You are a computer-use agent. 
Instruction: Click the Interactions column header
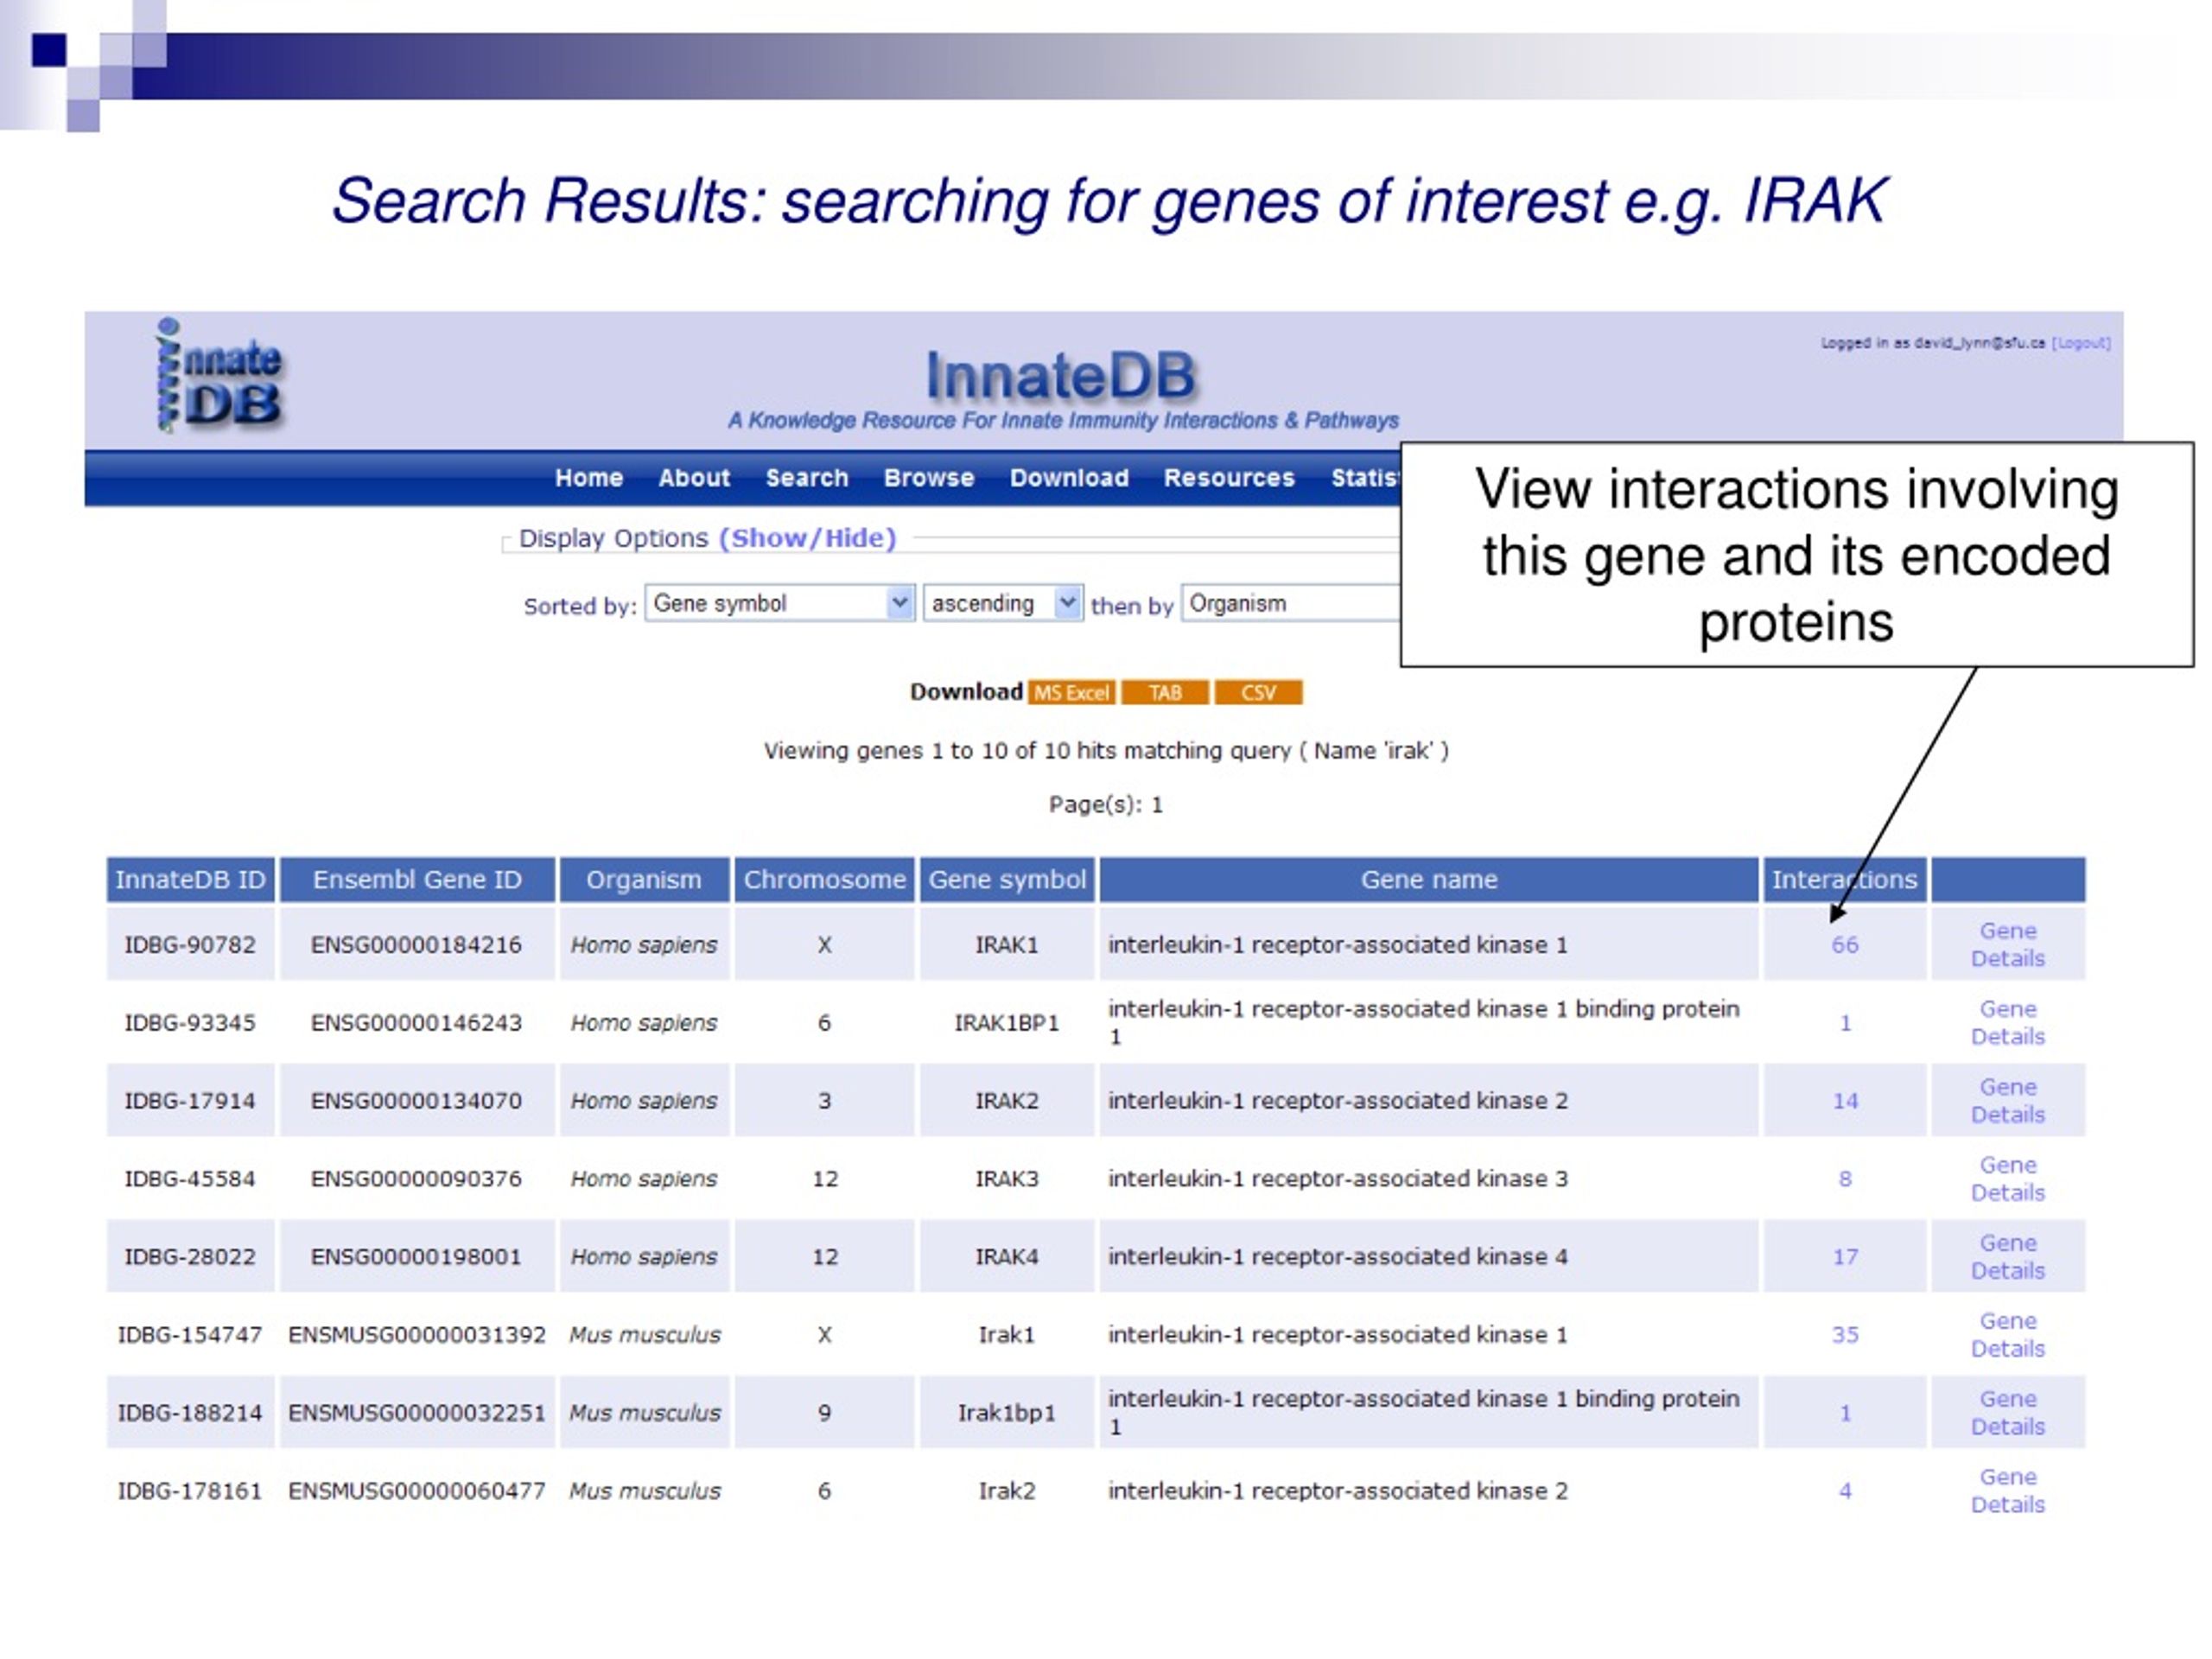pyautogui.click(x=1845, y=880)
